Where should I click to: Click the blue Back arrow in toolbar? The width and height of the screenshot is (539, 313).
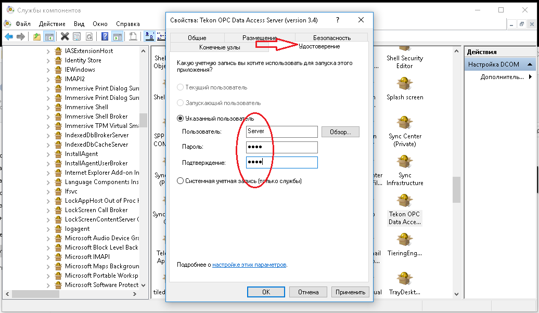click(9, 36)
